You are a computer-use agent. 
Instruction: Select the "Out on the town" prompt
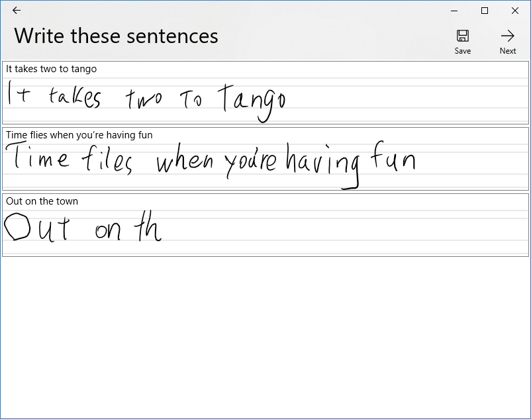(x=42, y=201)
